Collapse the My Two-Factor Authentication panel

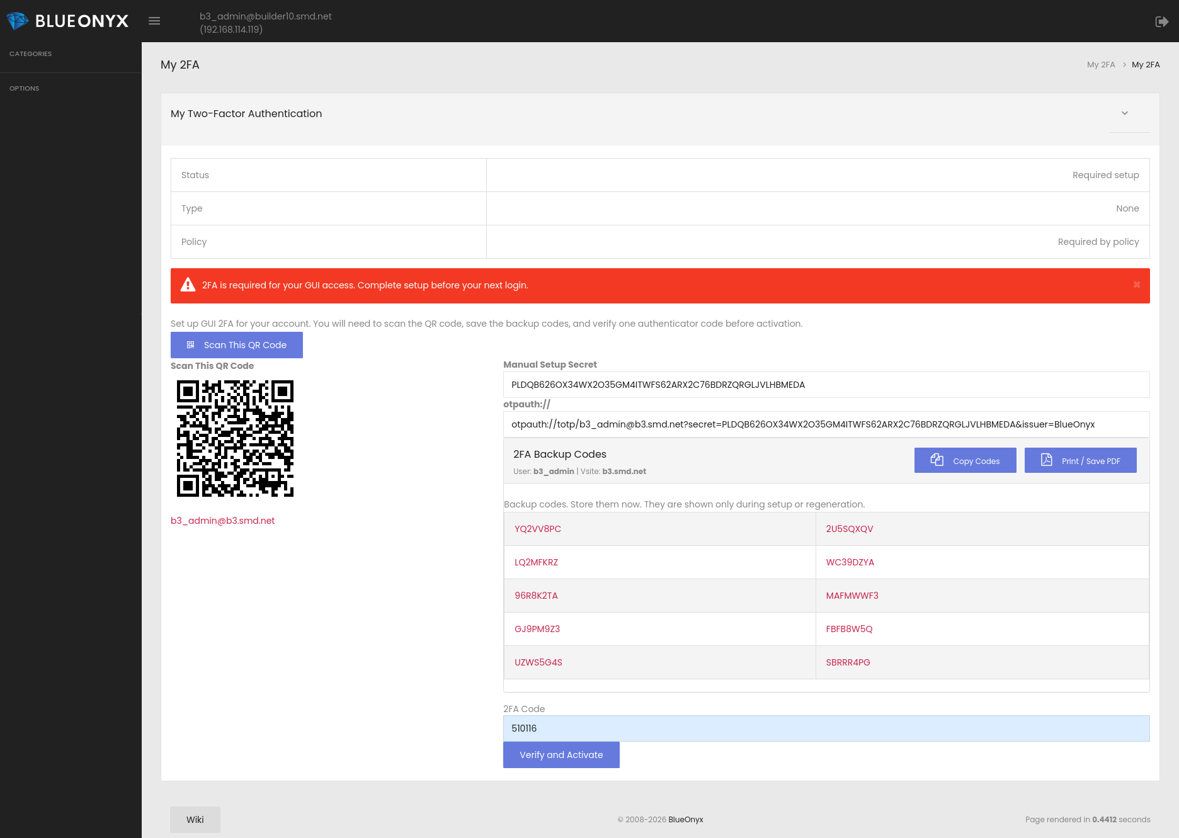[1124, 113]
